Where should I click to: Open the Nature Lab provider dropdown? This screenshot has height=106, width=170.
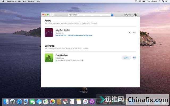[x=90, y=15]
